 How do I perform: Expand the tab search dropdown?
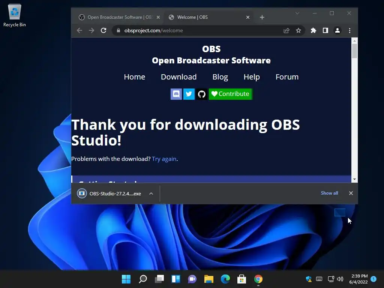(297, 13)
